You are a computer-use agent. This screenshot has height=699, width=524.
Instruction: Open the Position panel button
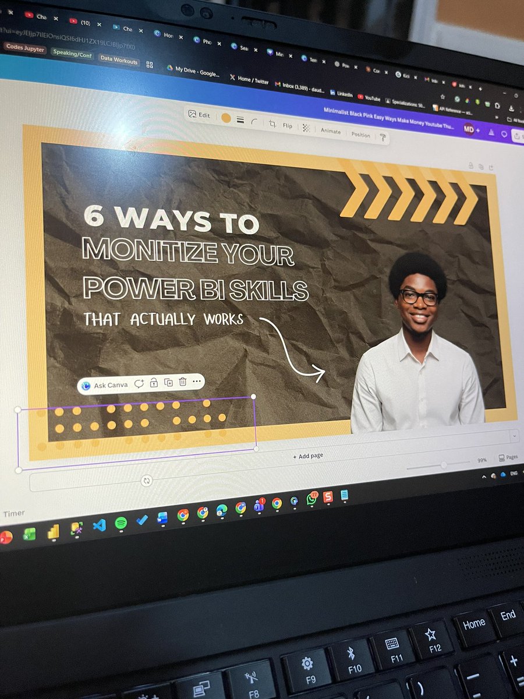[360, 135]
